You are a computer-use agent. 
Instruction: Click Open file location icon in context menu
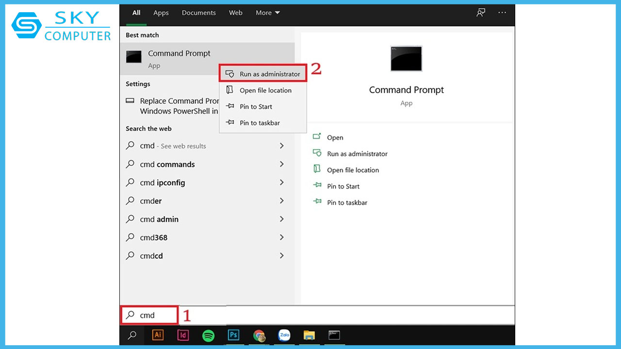click(230, 90)
